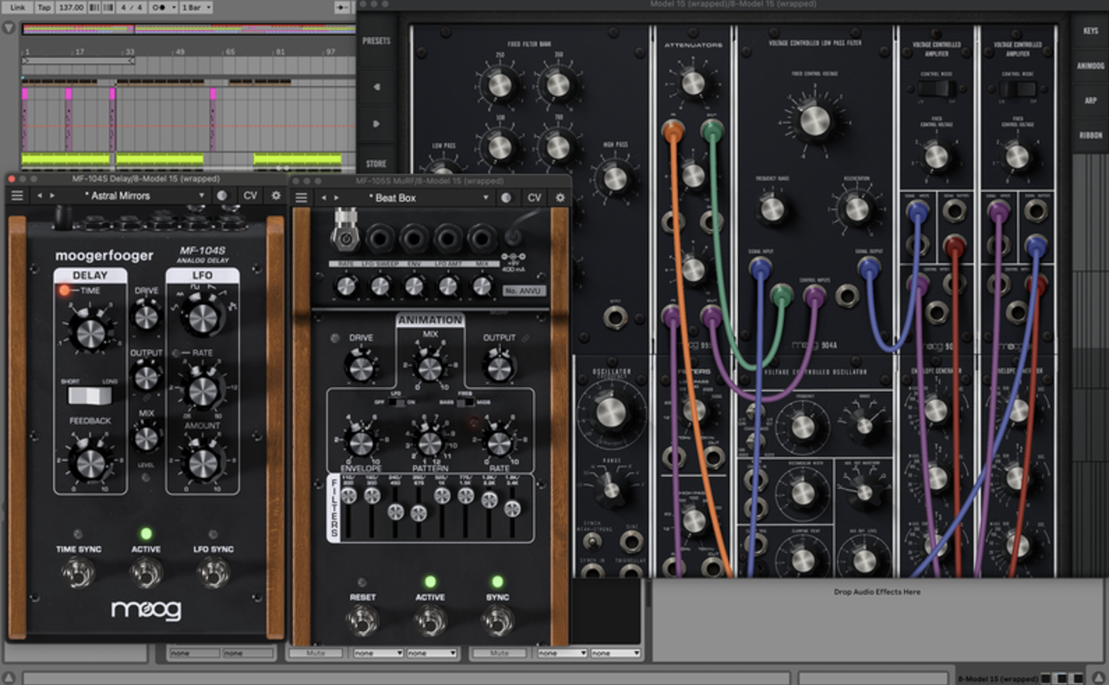Screen dimensions: 1109x685
Task: Go to next preset in MF-104S Delay
Action: pos(52,196)
